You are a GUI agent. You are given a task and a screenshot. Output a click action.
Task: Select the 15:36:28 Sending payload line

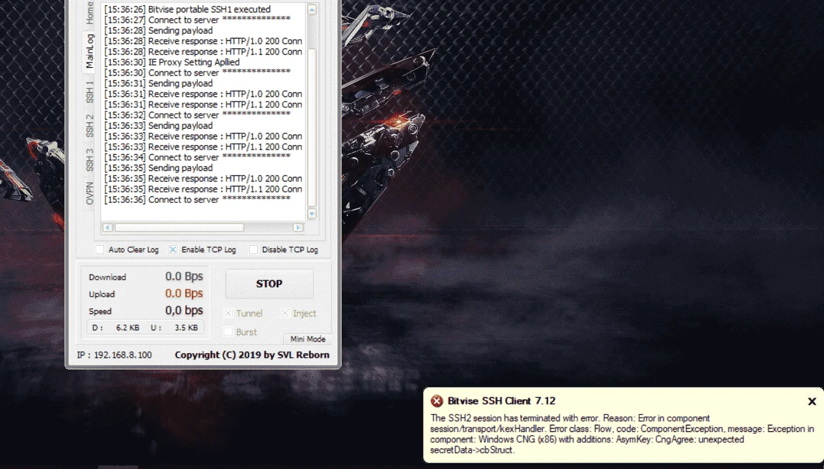158,31
